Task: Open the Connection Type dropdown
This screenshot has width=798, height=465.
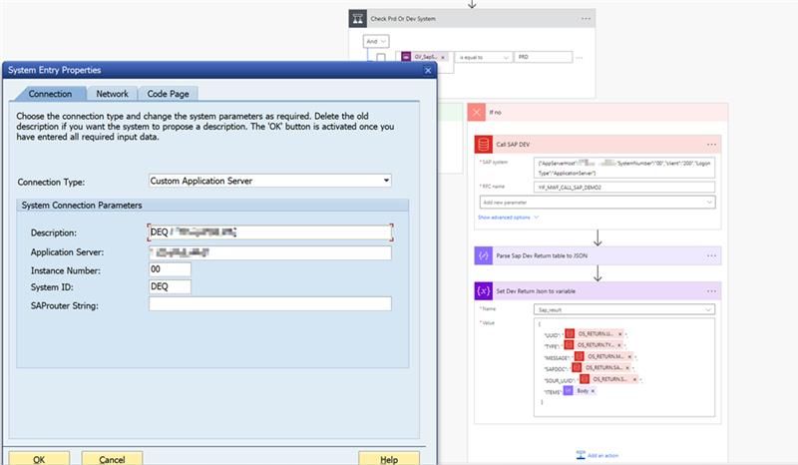Action: click(386, 181)
